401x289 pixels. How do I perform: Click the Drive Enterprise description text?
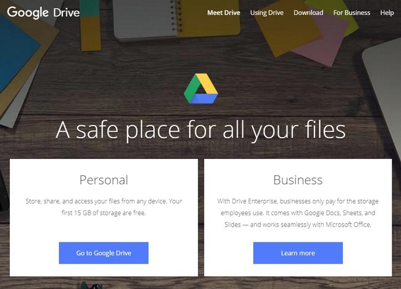298,213
